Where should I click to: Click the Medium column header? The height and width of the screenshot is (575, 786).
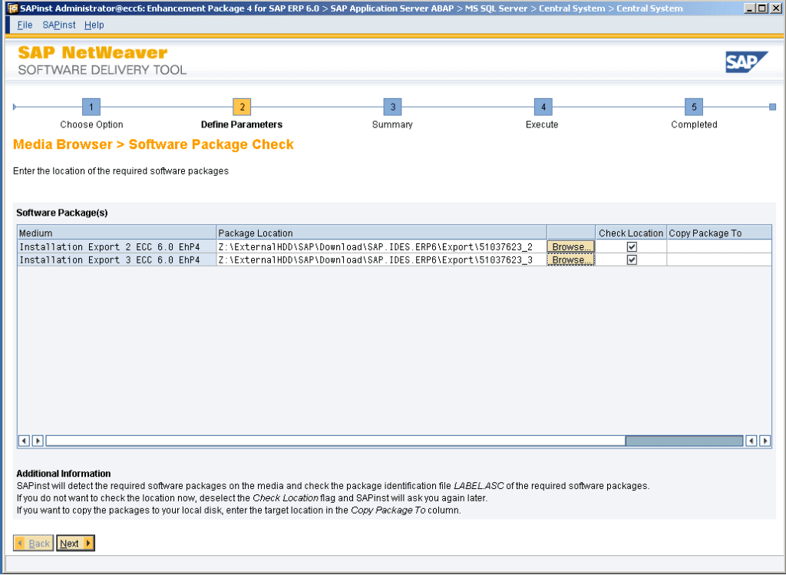(x=117, y=233)
